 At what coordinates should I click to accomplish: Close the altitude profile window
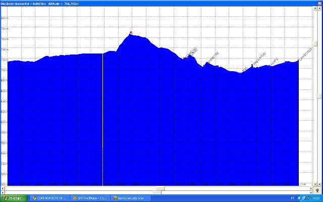coord(319,4)
